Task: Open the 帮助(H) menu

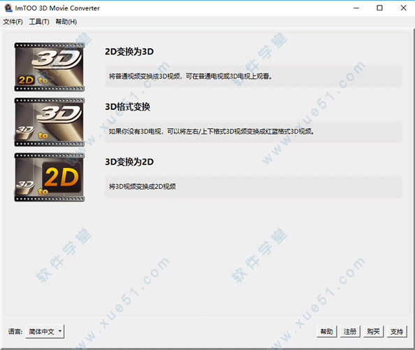Action: click(66, 22)
